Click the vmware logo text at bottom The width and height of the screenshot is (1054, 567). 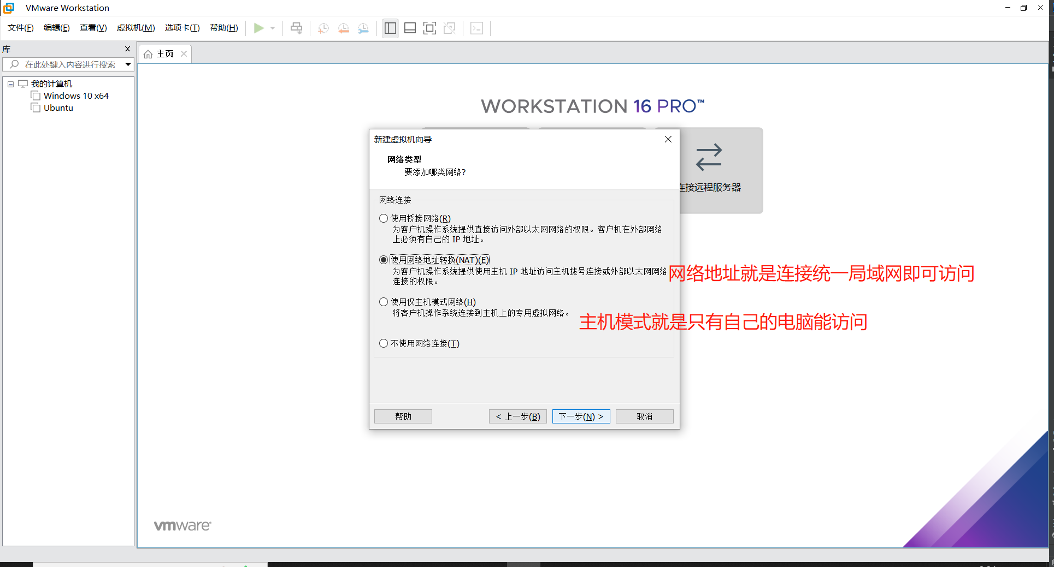[182, 526]
